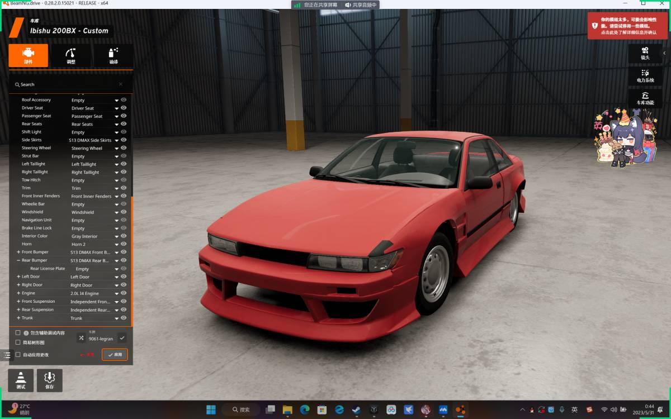Edit the license plate text 9061-legran
This screenshot has width=671, height=419.
click(101, 339)
